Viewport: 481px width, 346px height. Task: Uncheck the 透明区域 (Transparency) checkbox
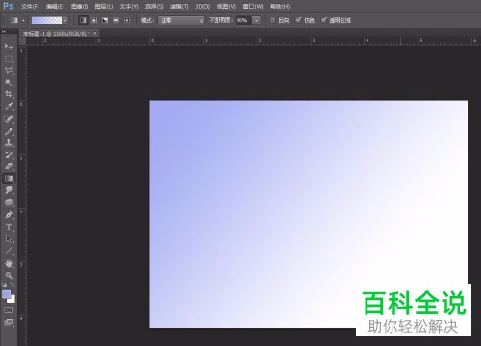click(324, 20)
